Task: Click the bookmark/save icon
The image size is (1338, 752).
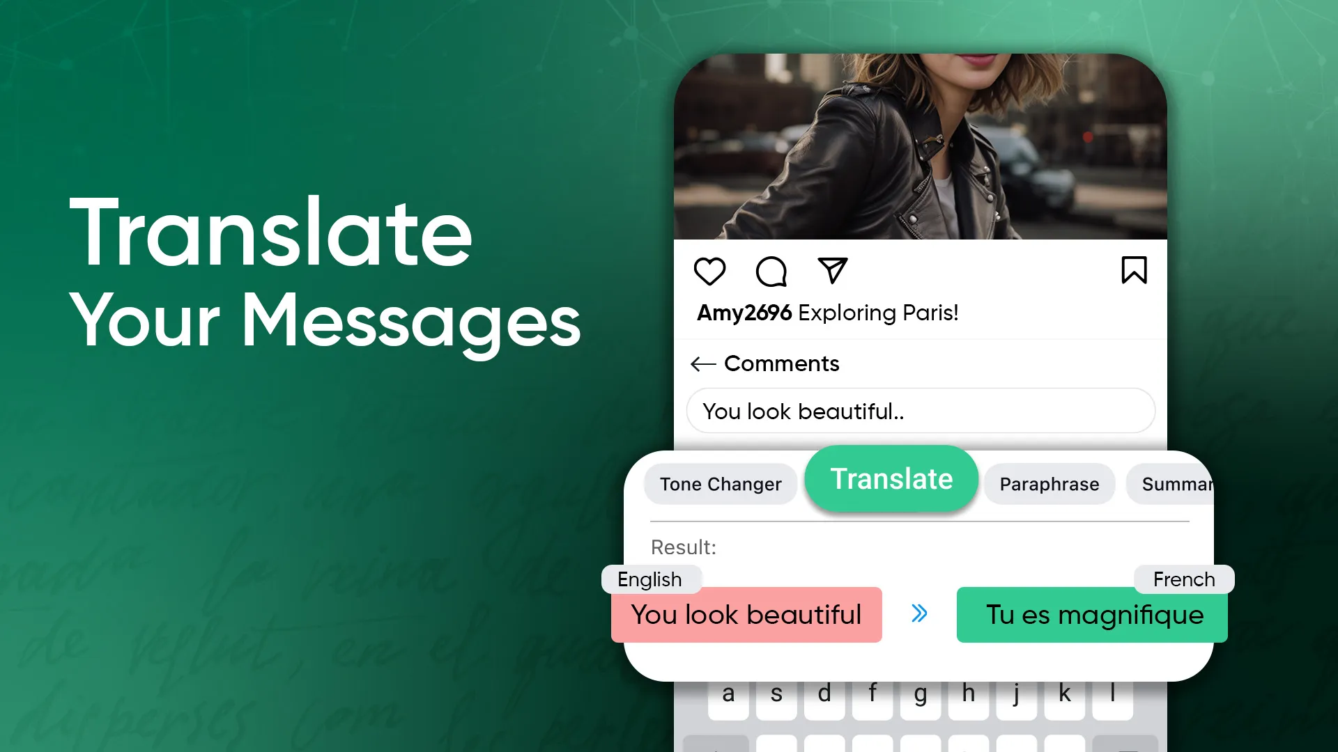Action: [1134, 271]
